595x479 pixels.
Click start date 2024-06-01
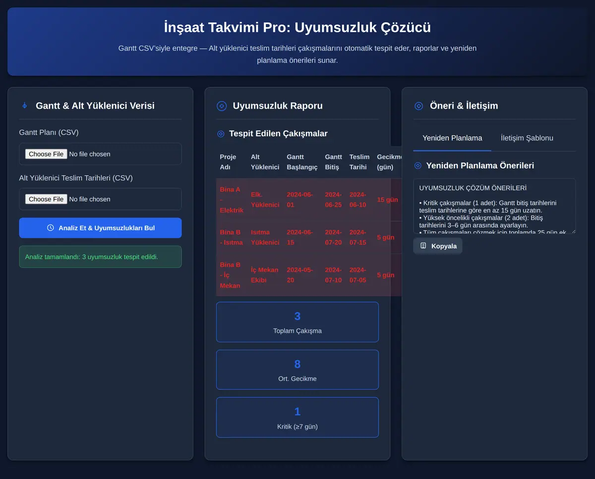click(x=302, y=200)
